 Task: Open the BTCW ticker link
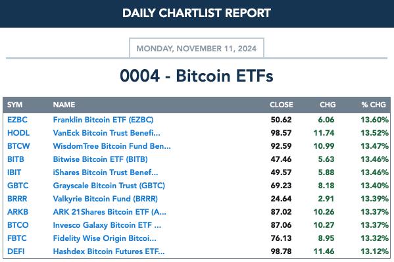(18, 146)
